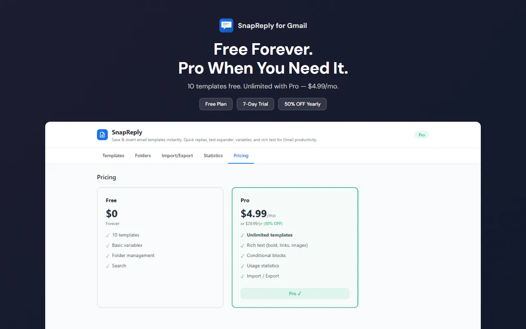This screenshot has height=329, width=526.
Task: Click the checkmark beside Search
Action: (x=108, y=266)
